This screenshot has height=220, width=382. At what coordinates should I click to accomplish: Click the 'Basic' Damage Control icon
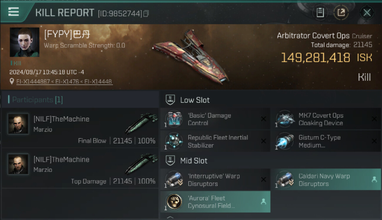point(174,119)
